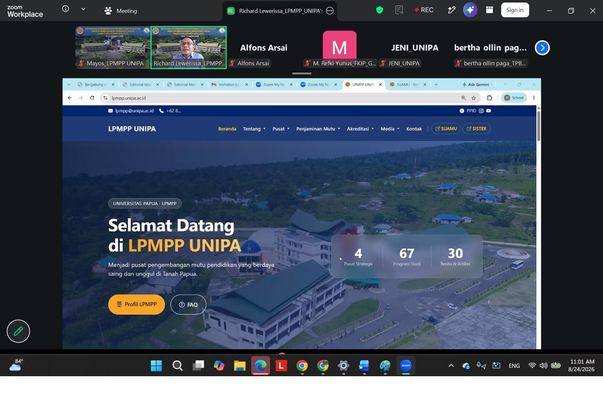Open the Chrome three-dot menu
This screenshot has height=405, width=603.
(534, 98)
